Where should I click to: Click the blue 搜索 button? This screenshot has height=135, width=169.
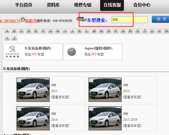(x=161, y=19)
